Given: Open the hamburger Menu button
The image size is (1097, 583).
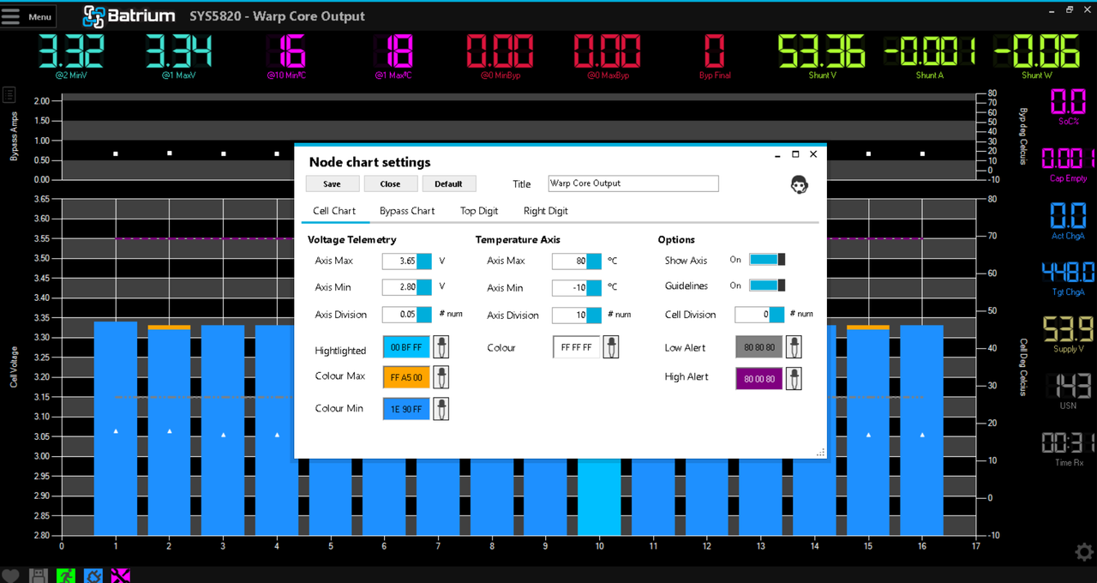Looking at the screenshot, I should [x=28, y=16].
